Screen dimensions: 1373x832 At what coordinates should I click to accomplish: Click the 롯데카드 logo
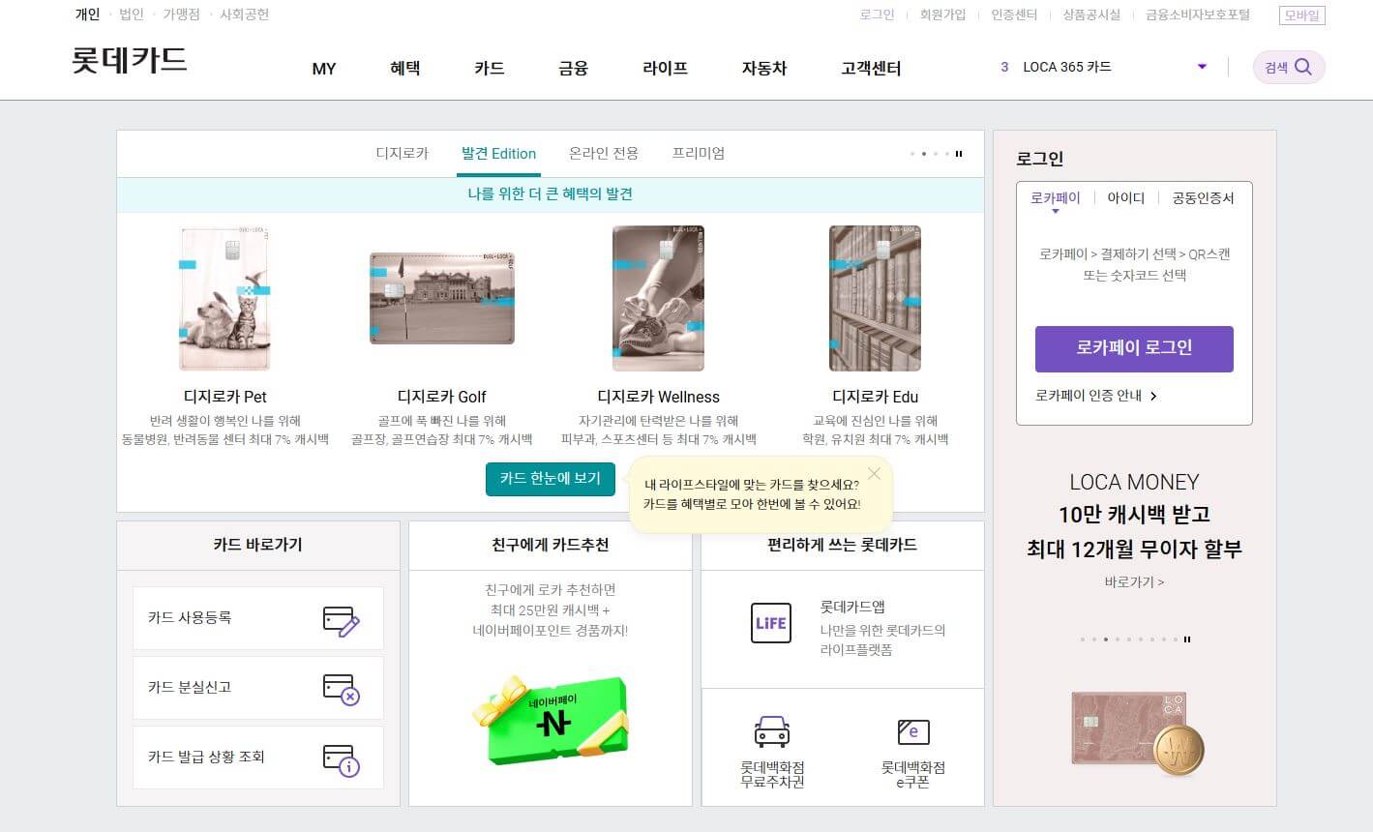click(x=130, y=60)
